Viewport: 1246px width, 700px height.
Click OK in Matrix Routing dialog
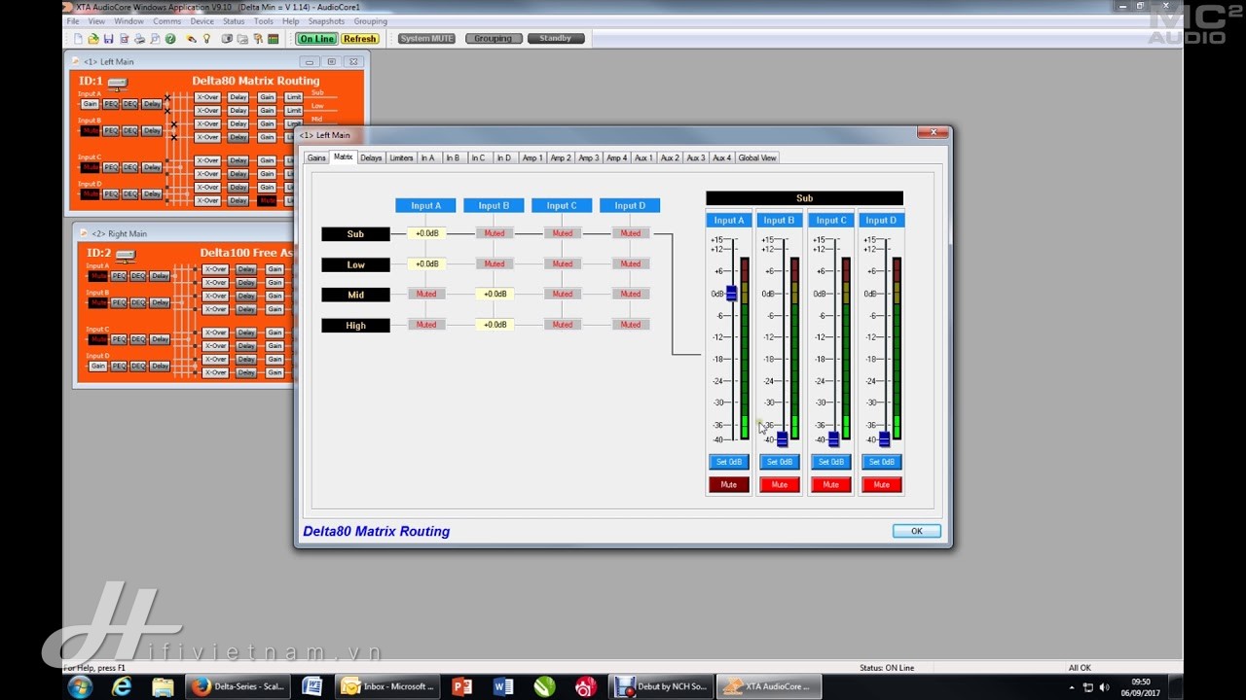click(x=917, y=531)
